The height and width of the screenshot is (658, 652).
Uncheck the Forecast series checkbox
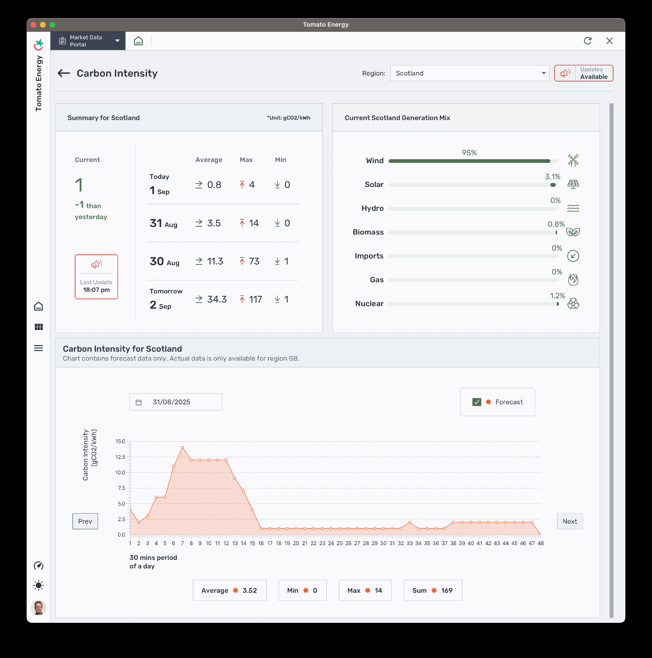477,402
